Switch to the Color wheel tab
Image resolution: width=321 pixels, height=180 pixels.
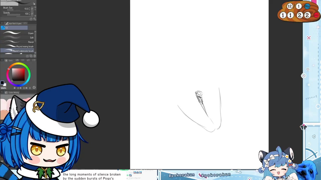9,60
